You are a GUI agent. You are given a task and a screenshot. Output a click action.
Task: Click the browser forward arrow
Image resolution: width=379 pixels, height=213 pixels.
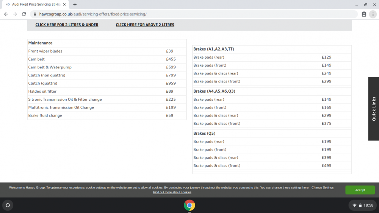pos(15,14)
